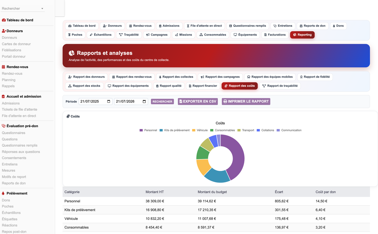Toggle Personnel legend purple swatch
This screenshot has height=234, width=378.
point(141,130)
